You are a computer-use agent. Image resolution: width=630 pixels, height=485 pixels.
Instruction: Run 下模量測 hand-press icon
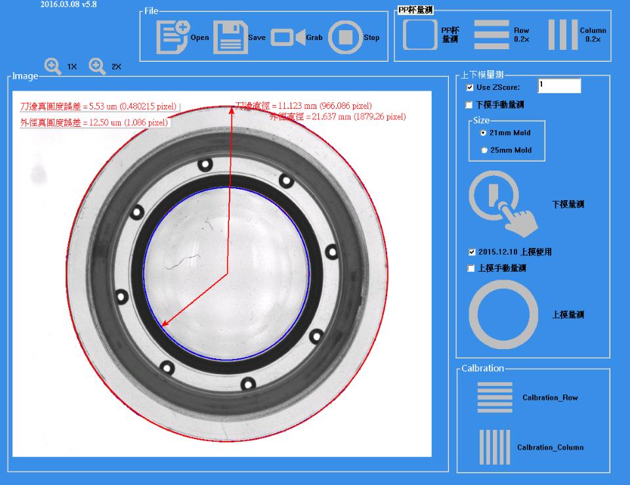pyautogui.click(x=503, y=203)
